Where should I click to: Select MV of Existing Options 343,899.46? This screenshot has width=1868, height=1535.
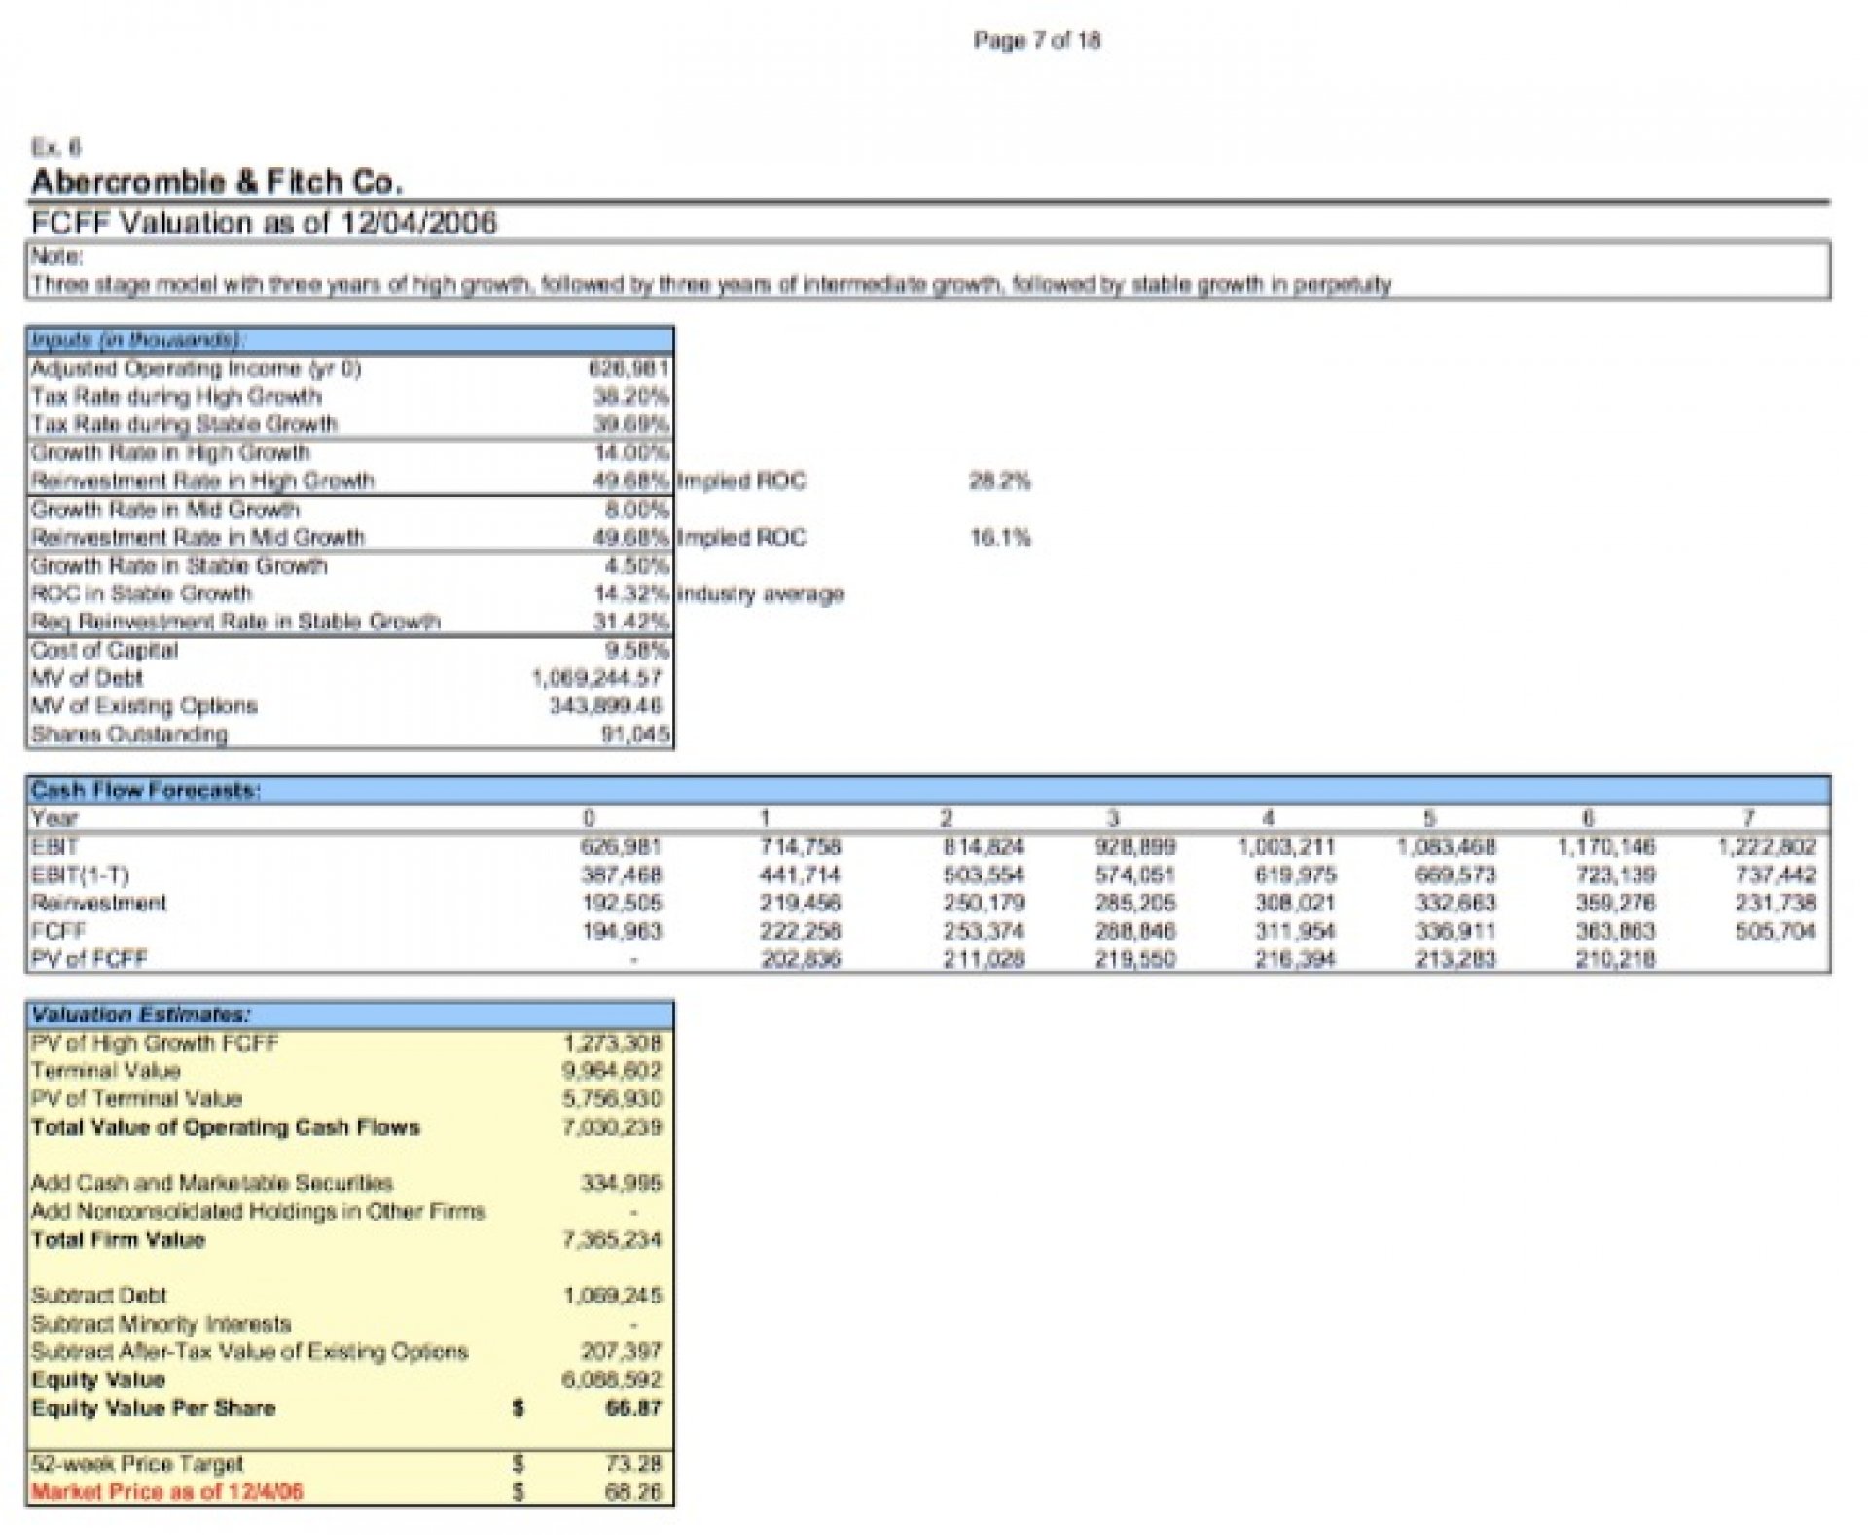click(606, 705)
